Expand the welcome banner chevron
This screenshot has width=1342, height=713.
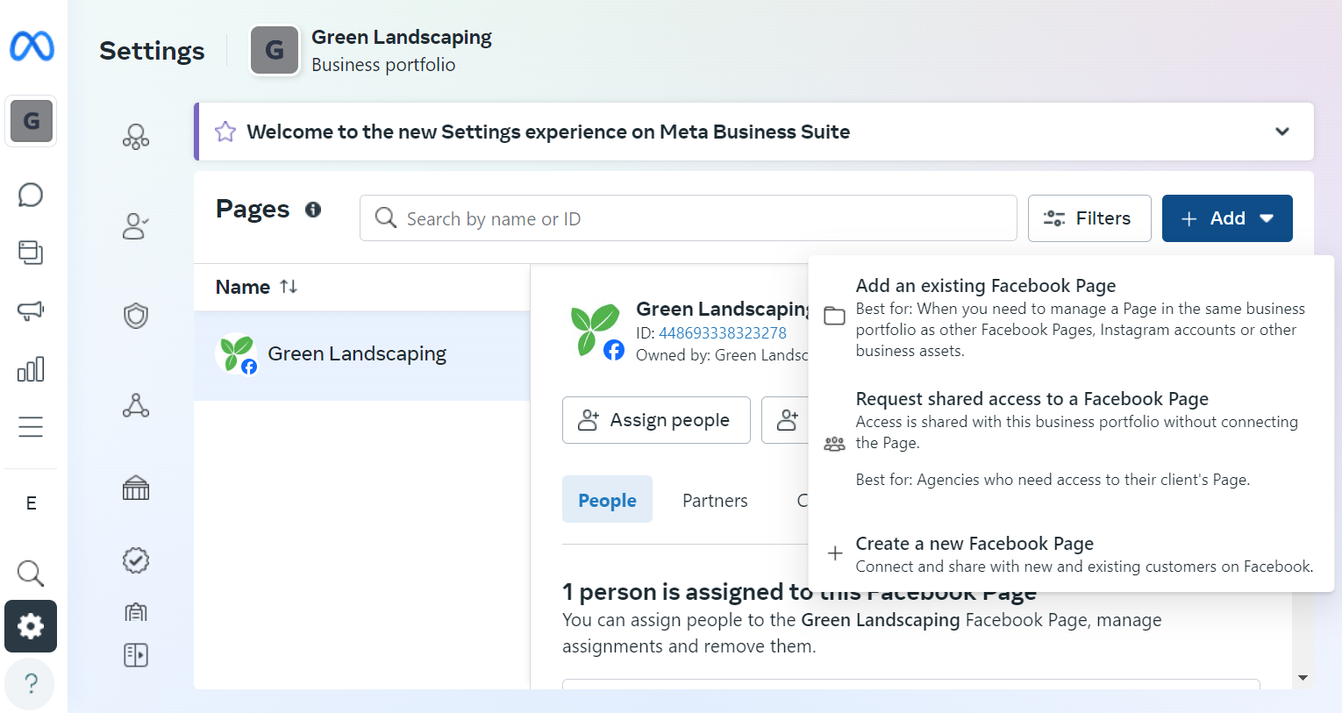click(1282, 132)
